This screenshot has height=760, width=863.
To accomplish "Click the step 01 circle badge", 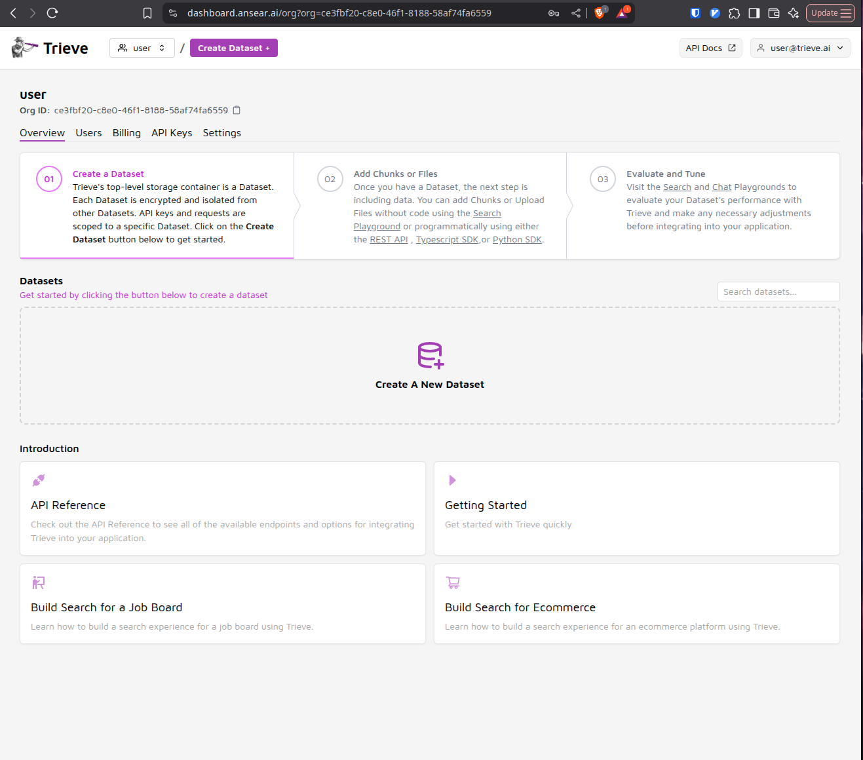I will pyautogui.click(x=49, y=179).
